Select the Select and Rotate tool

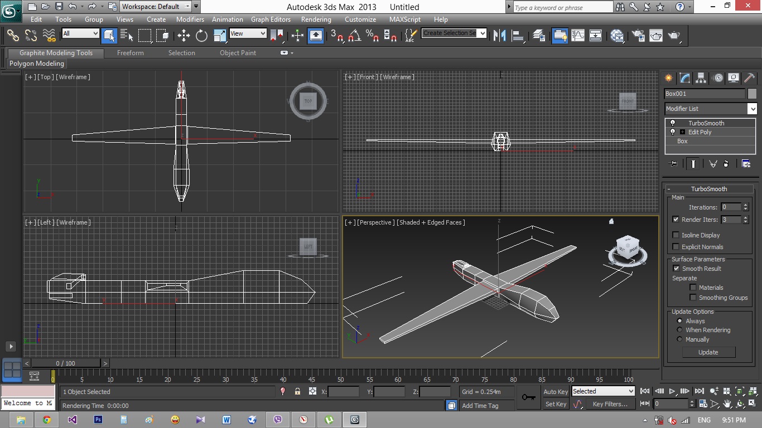click(201, 35)
